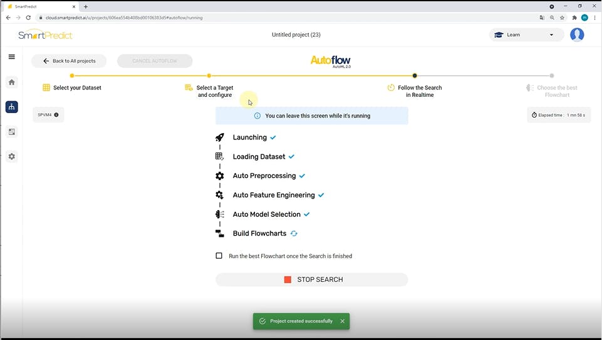
Task: Open the user profile avatar
Action: tap(577, 35)
